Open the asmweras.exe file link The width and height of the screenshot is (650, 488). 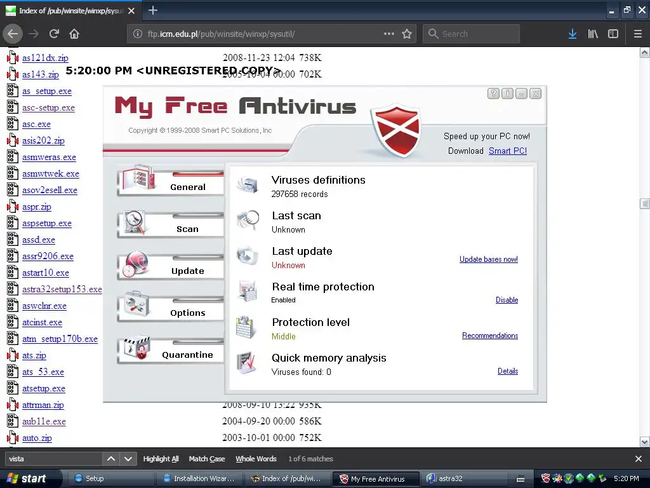point(49,158)
